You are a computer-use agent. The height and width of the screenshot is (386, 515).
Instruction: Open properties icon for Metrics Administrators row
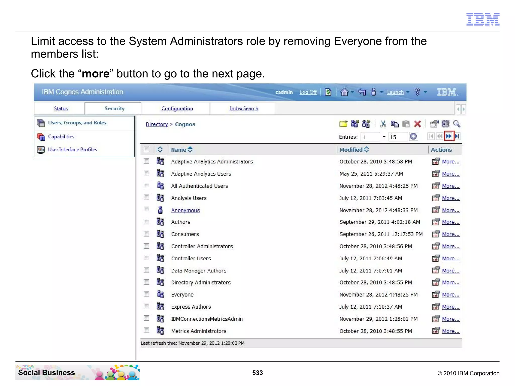pos(436,330)
